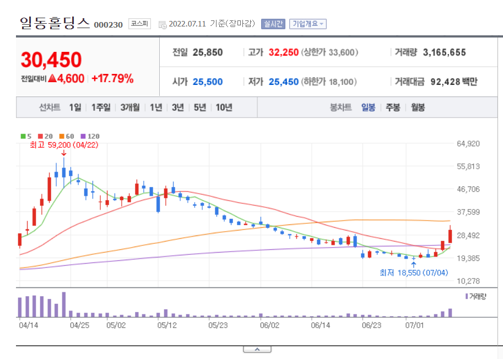Click the 코스피 market badge
The width and height of the screenshot is (503, 359).
coord(139,24)
